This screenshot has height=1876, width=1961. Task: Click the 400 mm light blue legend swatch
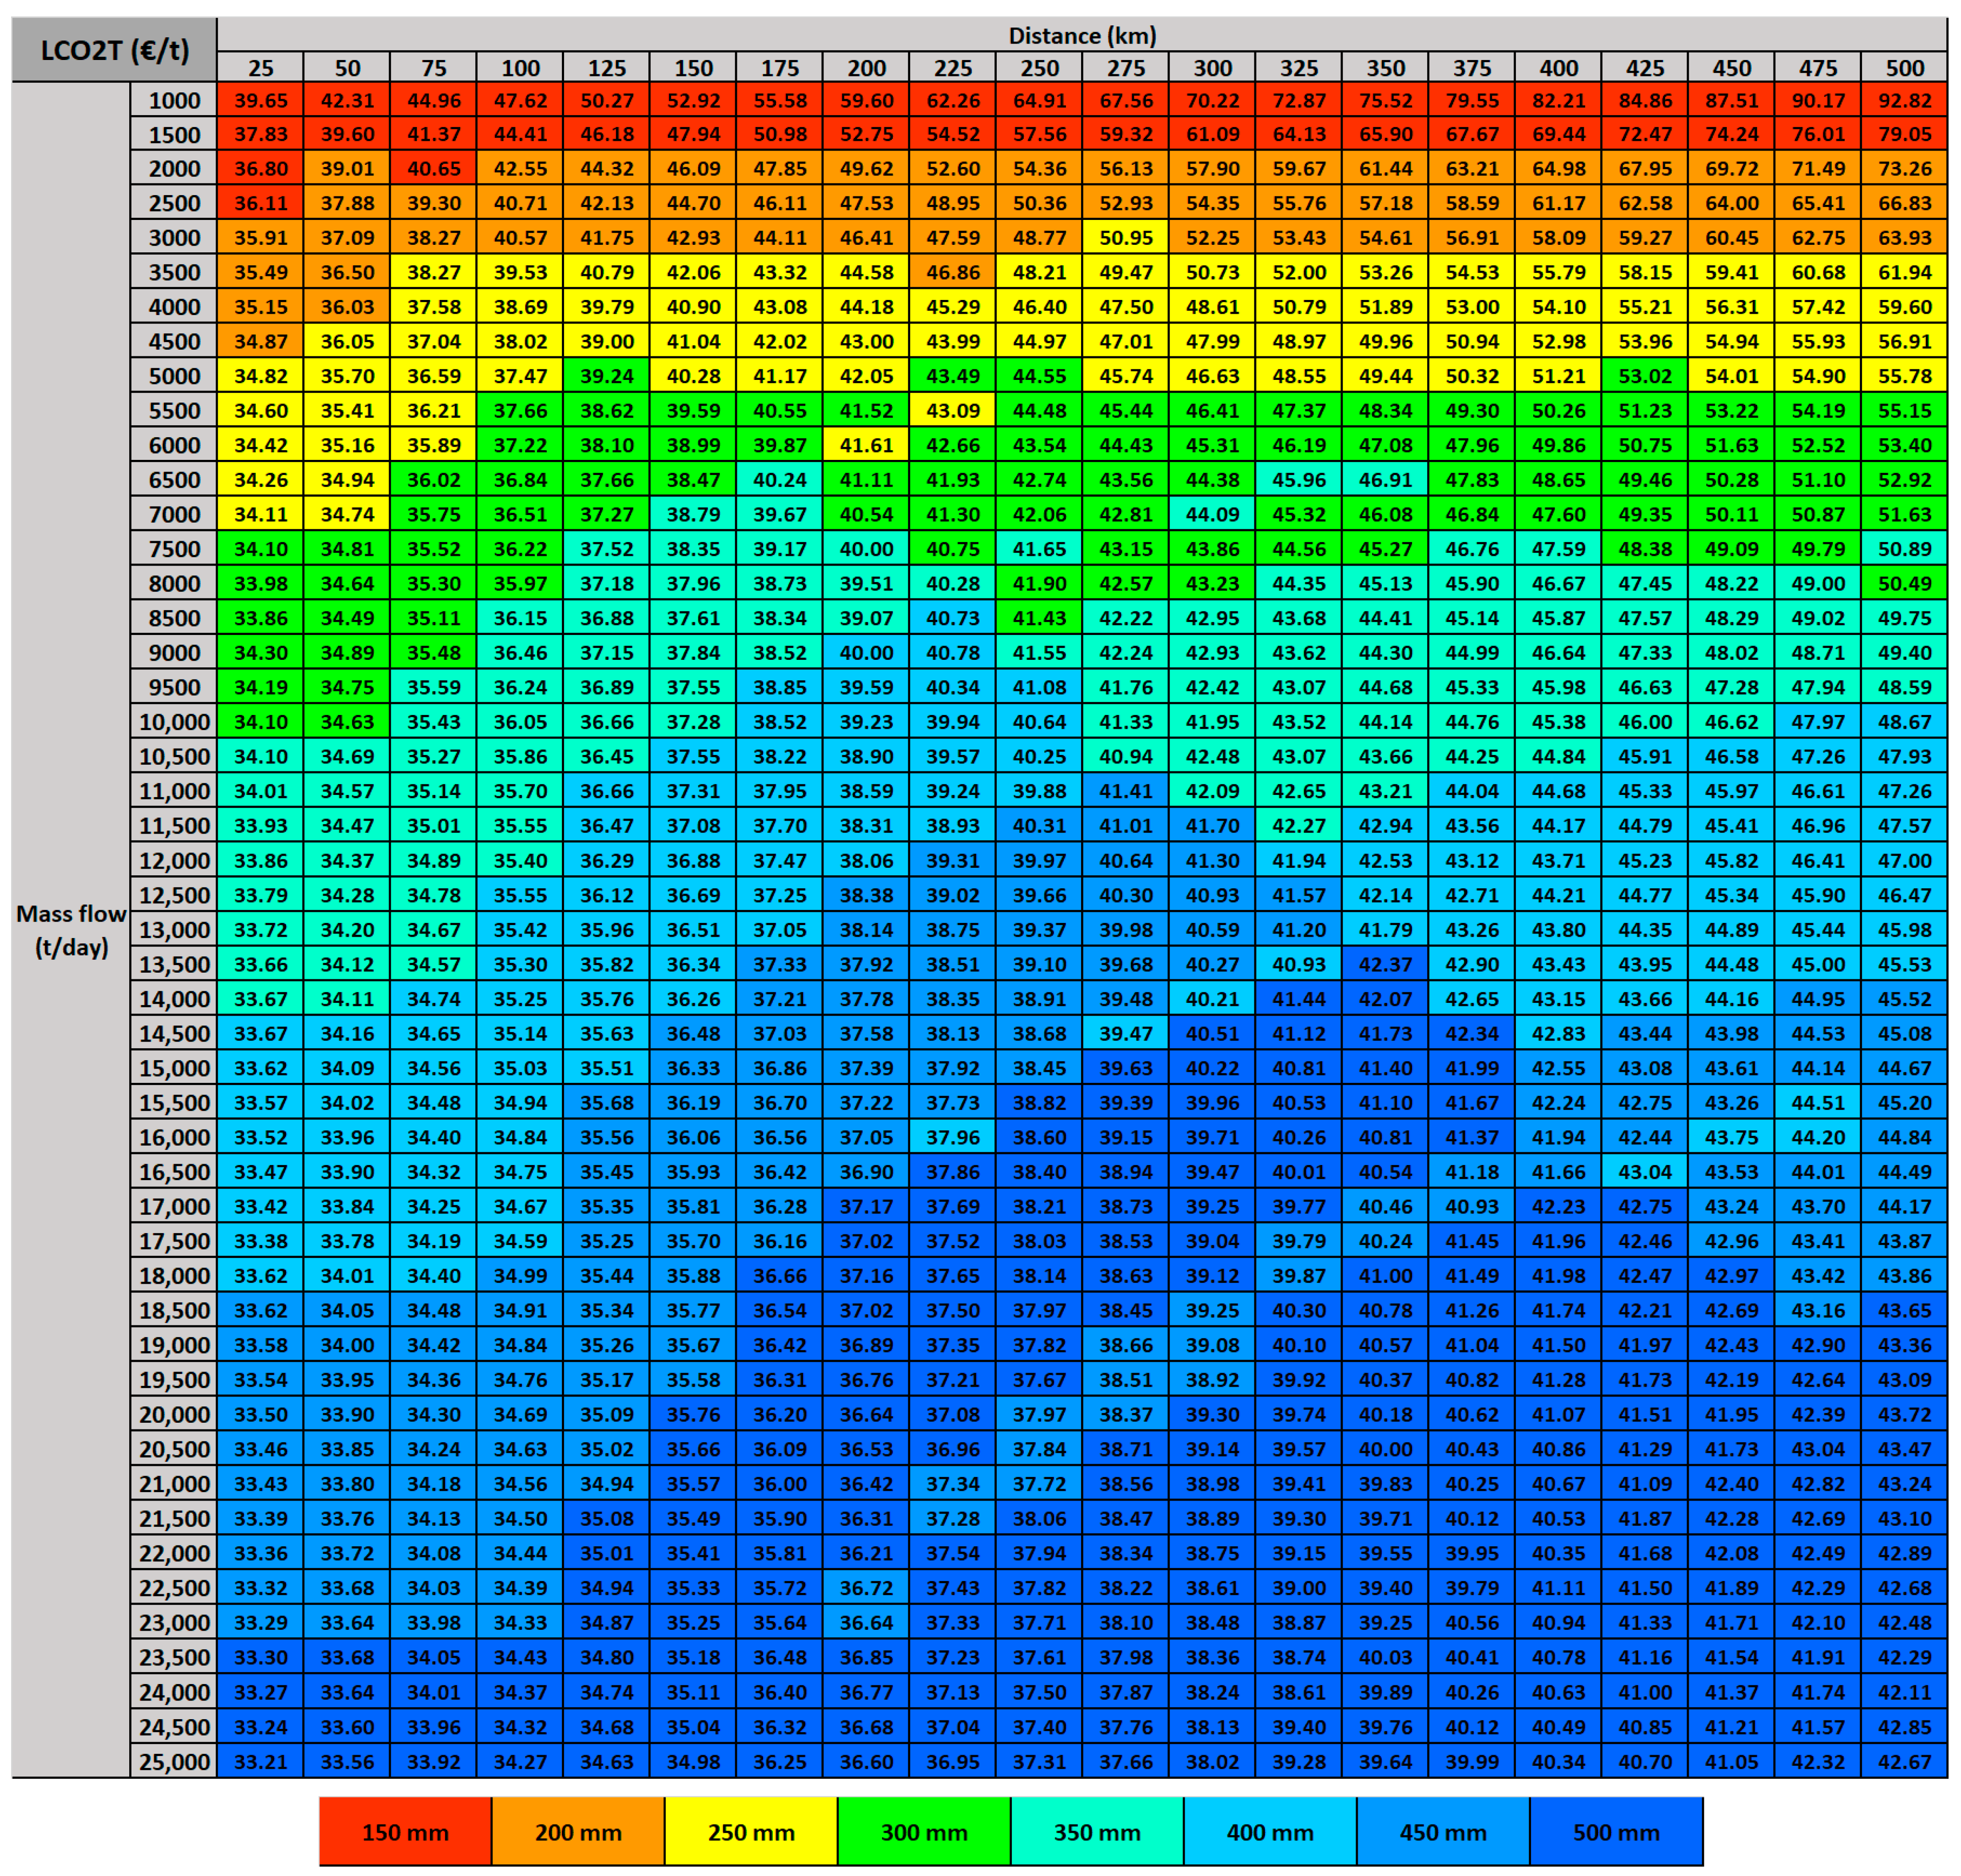[1269, 1831]
